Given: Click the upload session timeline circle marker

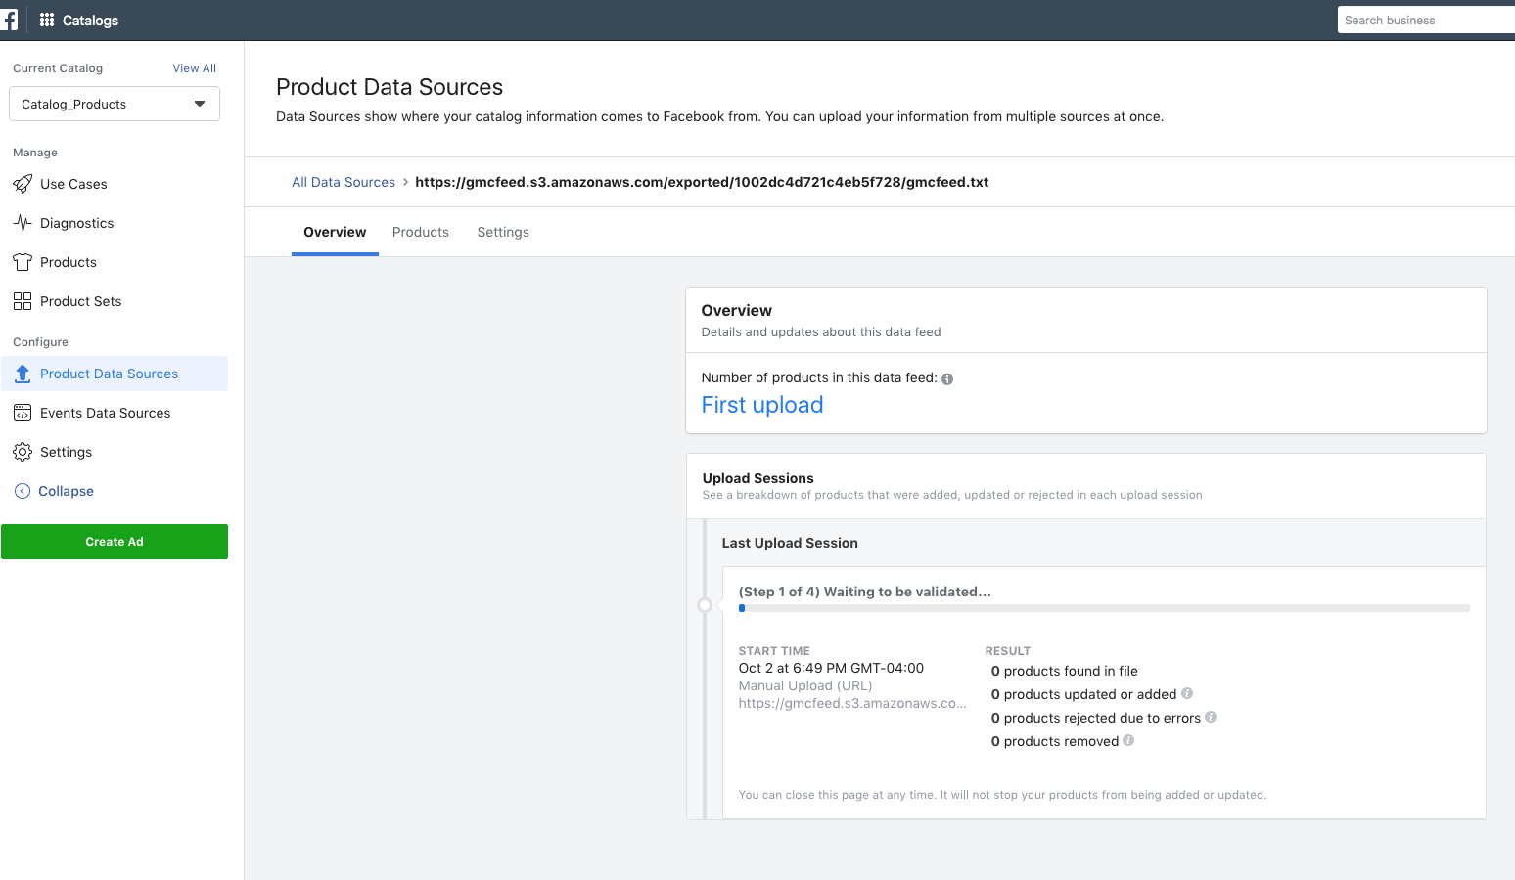Looking at the screenshot, I should pyautogui.click(x=705, y=605).
